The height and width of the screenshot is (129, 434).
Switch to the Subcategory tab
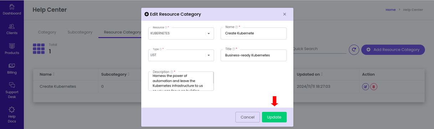[x=80, y=32]
